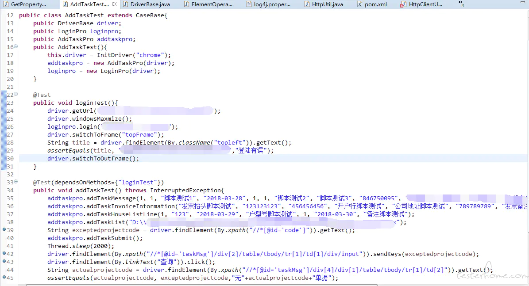Select the AddTaskTest editor tab
Viewport: 529px width, 286px height.
pyautogui.click(x=89, y=4)
